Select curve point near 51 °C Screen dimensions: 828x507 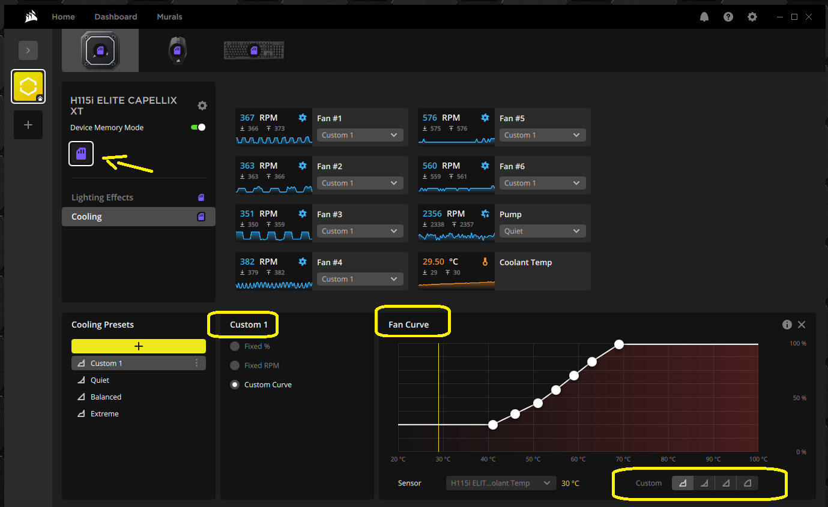tap(538, 403)
